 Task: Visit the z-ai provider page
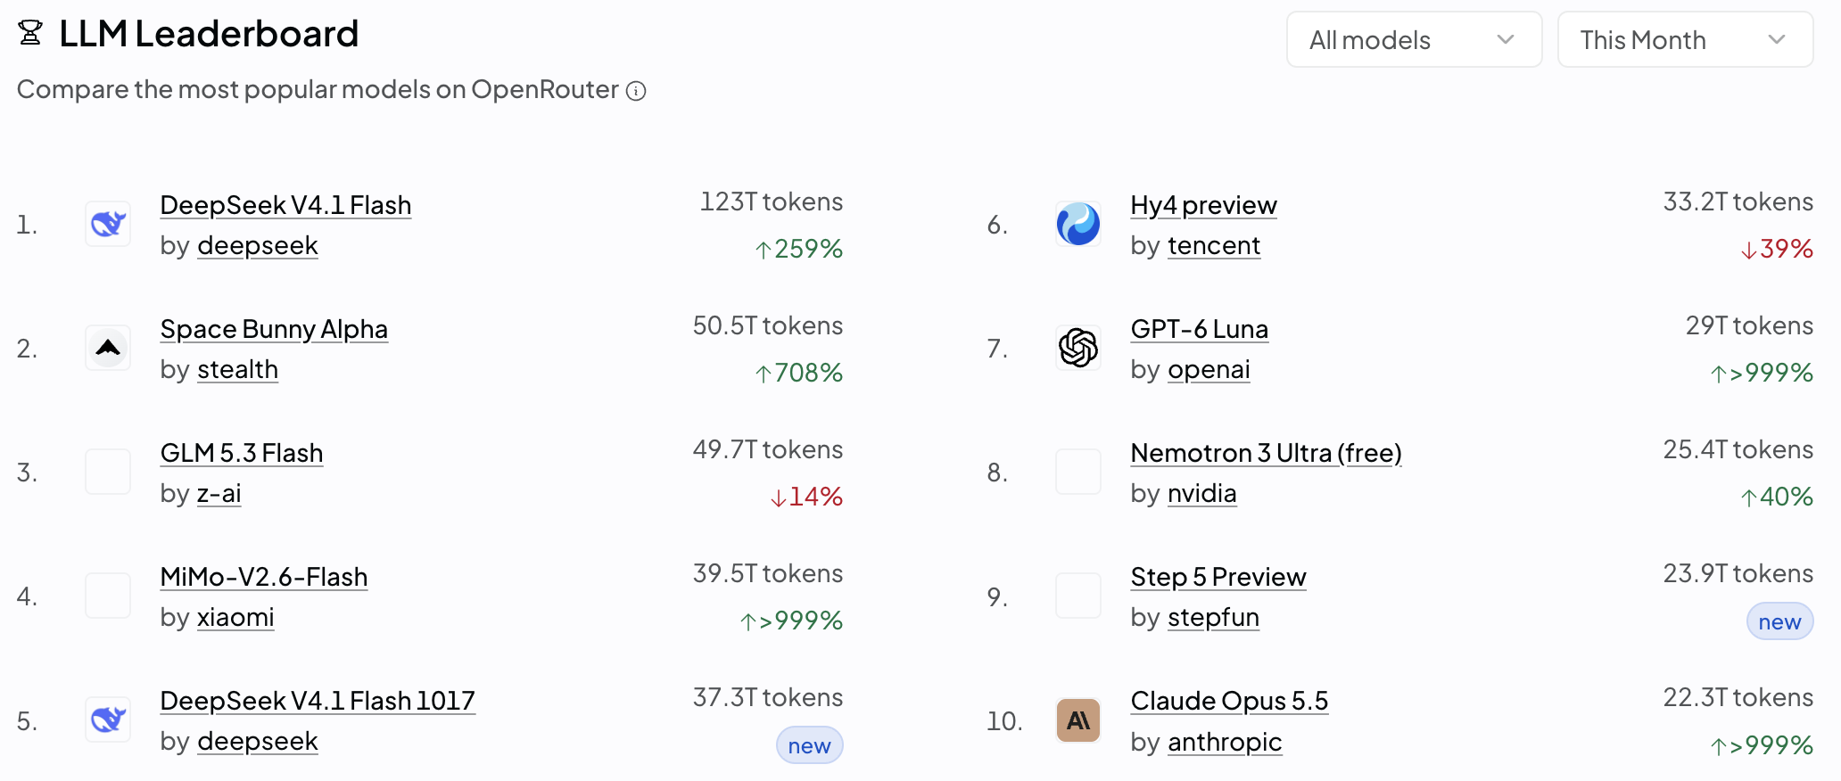pyautogui.click(x=219, y=493)
